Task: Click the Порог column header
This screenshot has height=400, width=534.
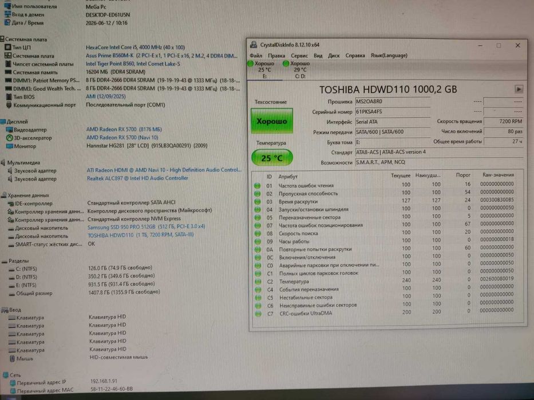Action: coord(463,175)
